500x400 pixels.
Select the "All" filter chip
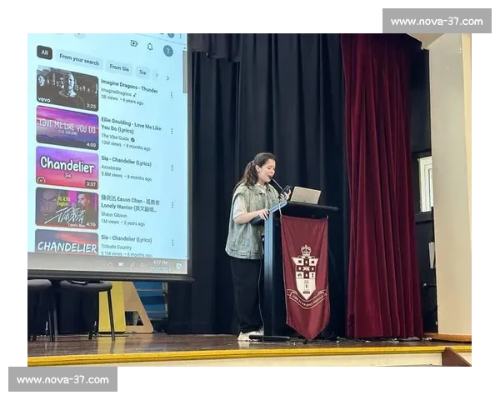tap(44, 52)
